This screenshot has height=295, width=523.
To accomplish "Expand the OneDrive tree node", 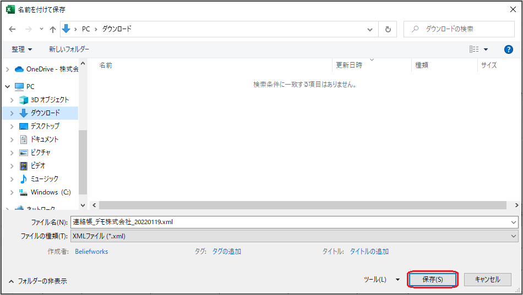I will pyautogui.click(x=7, y=69).
